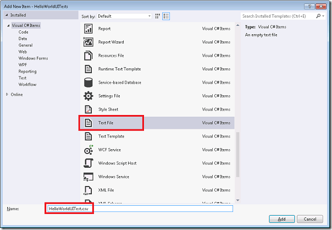Select the Workflow category

tap(27, 85)
